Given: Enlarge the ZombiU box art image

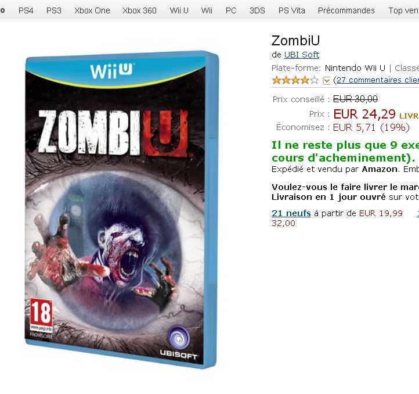Looking at the screenshot, I should tap(122, 209).
